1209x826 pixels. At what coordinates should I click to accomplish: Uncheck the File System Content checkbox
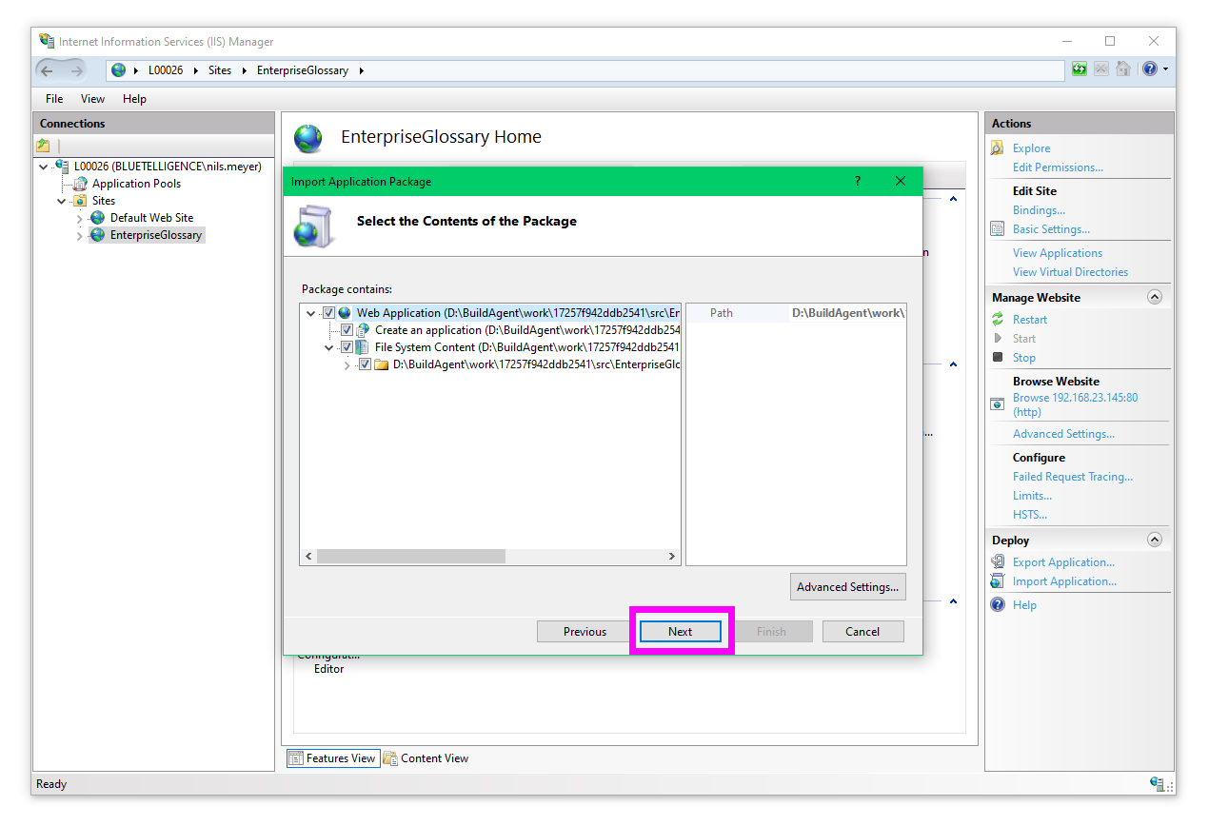347,347
